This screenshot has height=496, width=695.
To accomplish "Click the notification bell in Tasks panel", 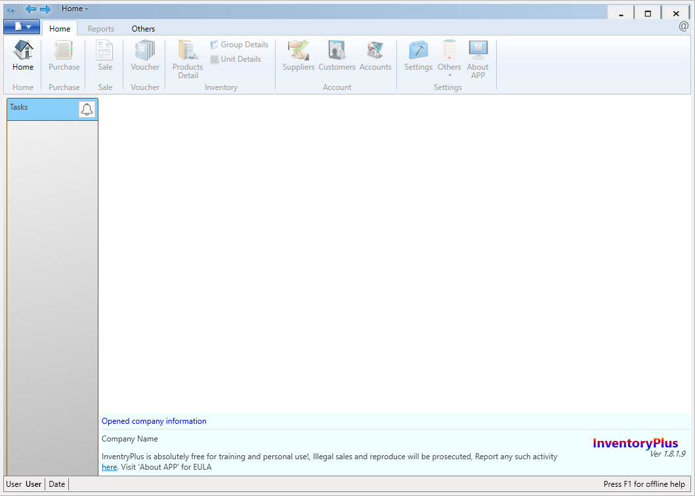I will [x=87, y=109].
